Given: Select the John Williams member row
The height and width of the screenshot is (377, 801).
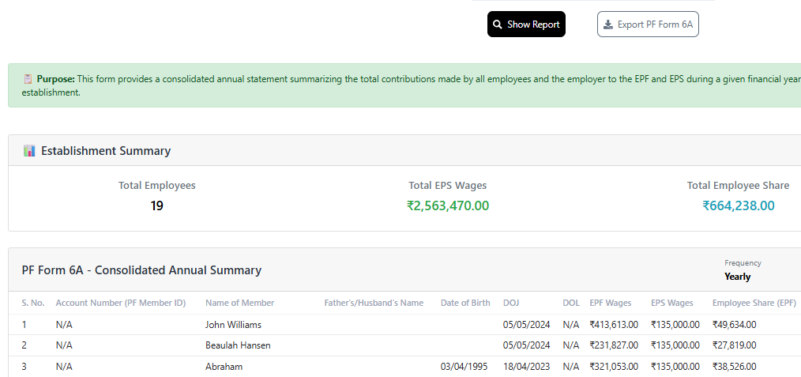Looking at the screenshot, I should [x=233, y=324].
